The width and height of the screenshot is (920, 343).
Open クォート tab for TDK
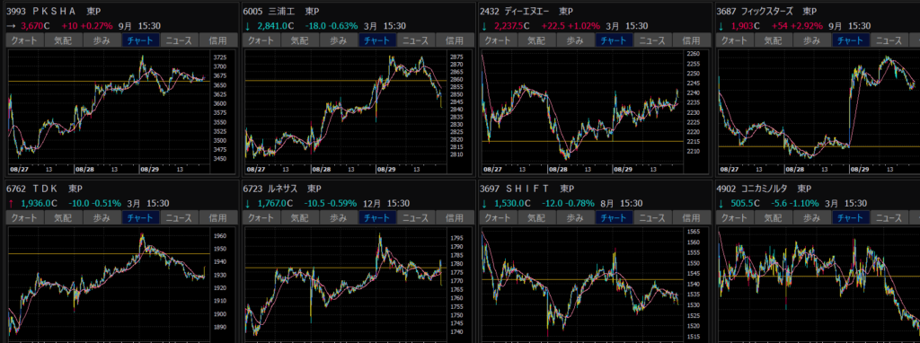[x=24, y=218]
